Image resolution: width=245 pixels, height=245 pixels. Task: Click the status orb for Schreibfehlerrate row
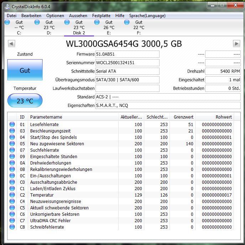tap(12, 227)
